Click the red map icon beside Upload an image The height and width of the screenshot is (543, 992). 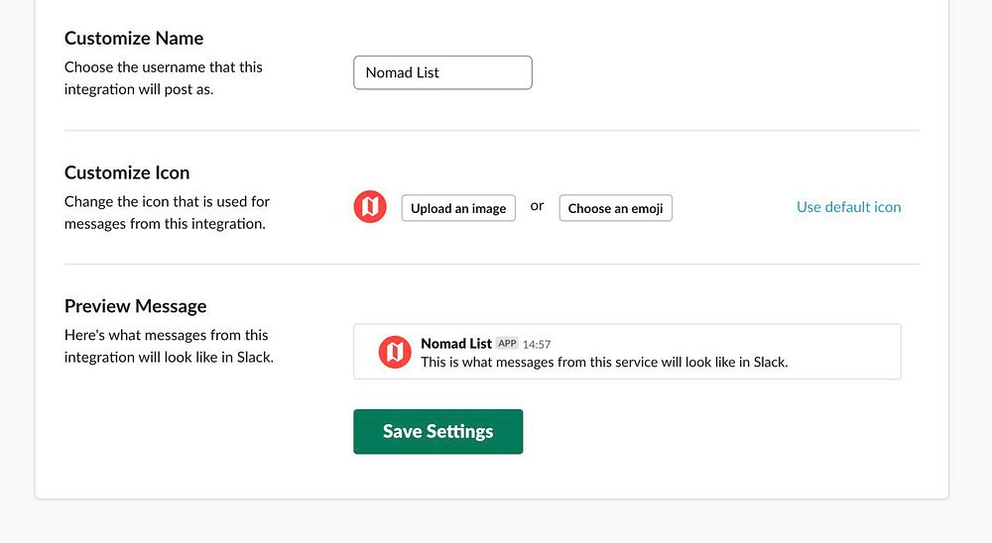(x=370, y=207)
